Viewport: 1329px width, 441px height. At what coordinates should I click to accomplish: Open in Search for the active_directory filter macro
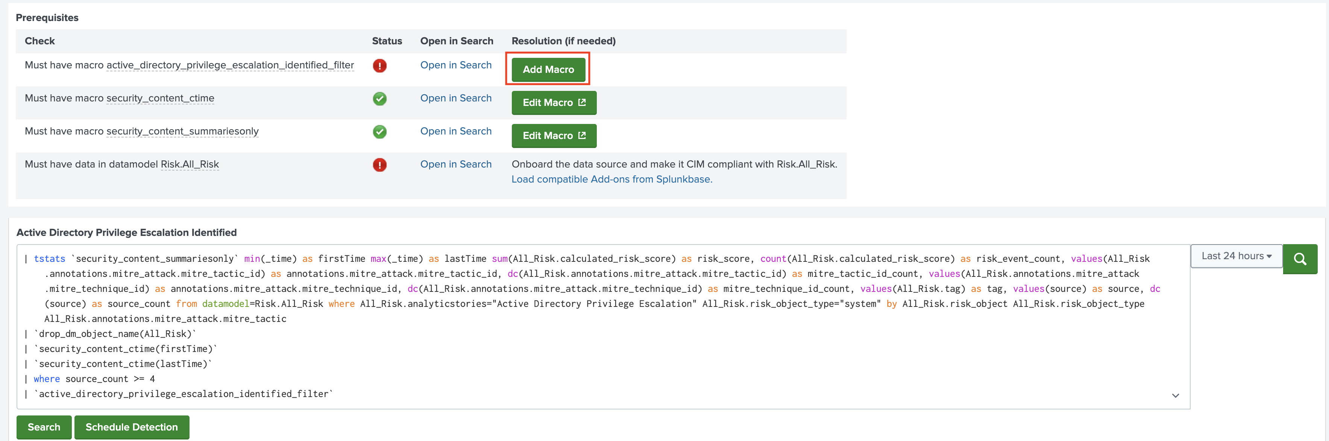[455, 65]
